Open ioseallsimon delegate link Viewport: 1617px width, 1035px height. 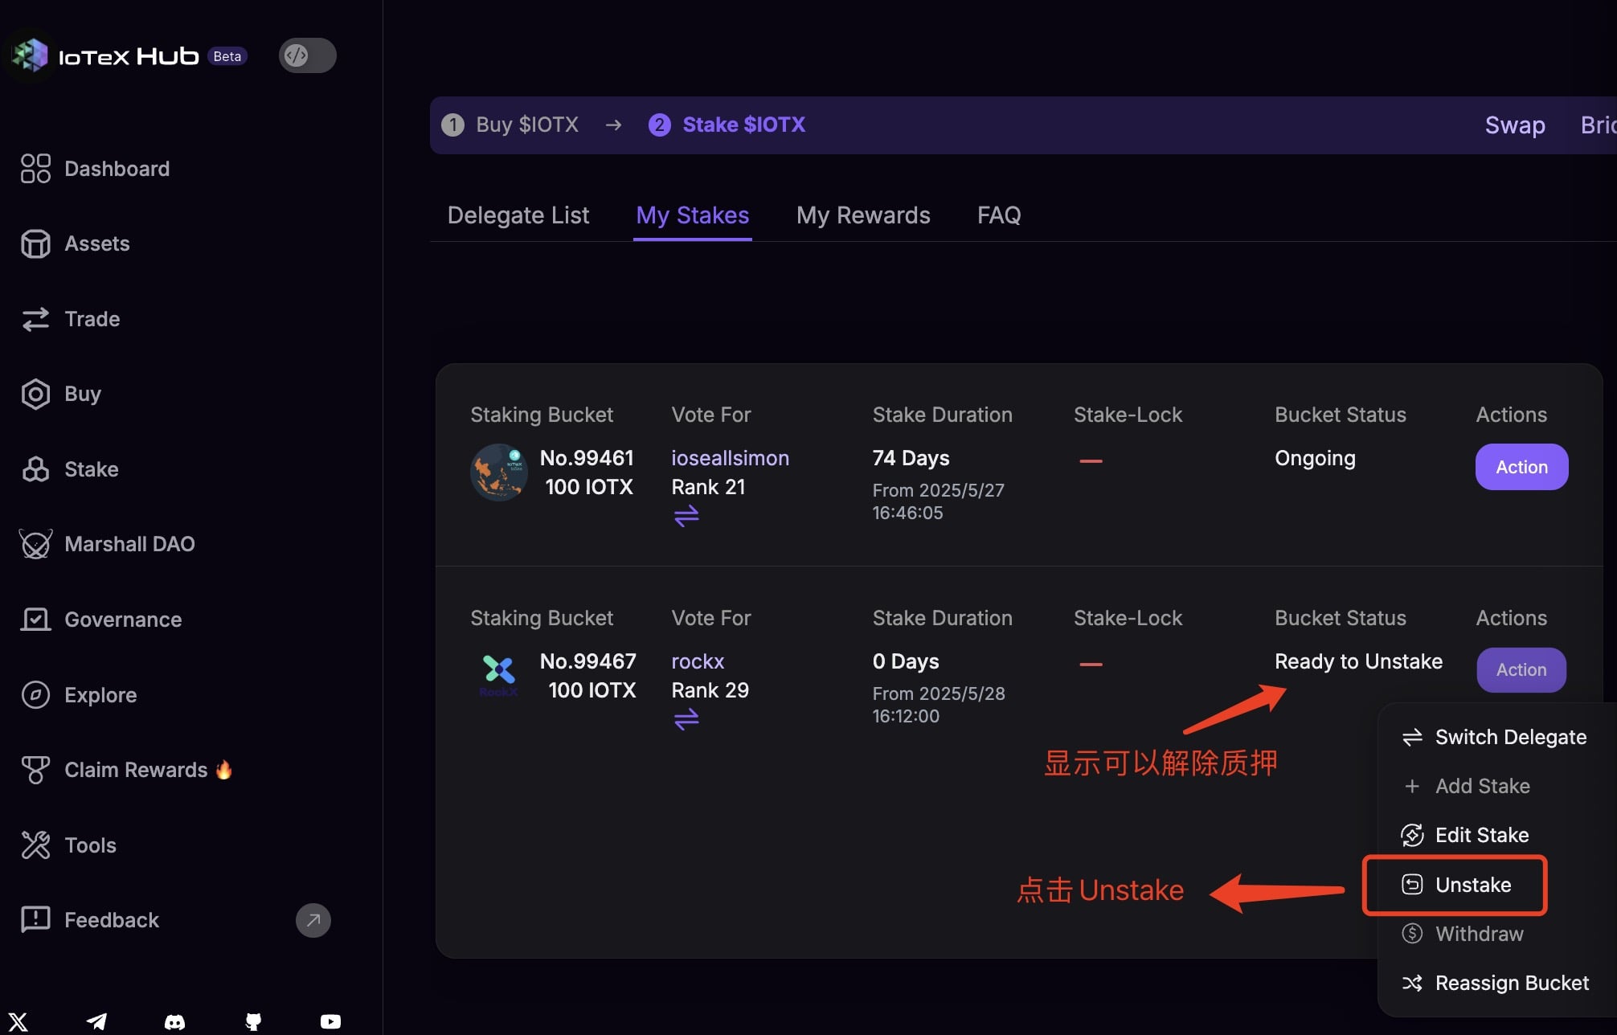(730, 458)
